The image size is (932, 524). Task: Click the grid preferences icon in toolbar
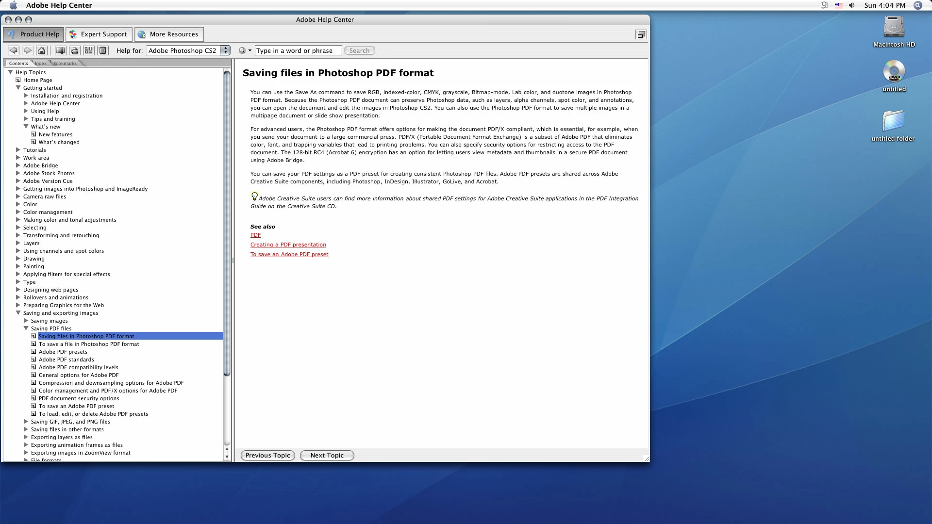[88, 50]
